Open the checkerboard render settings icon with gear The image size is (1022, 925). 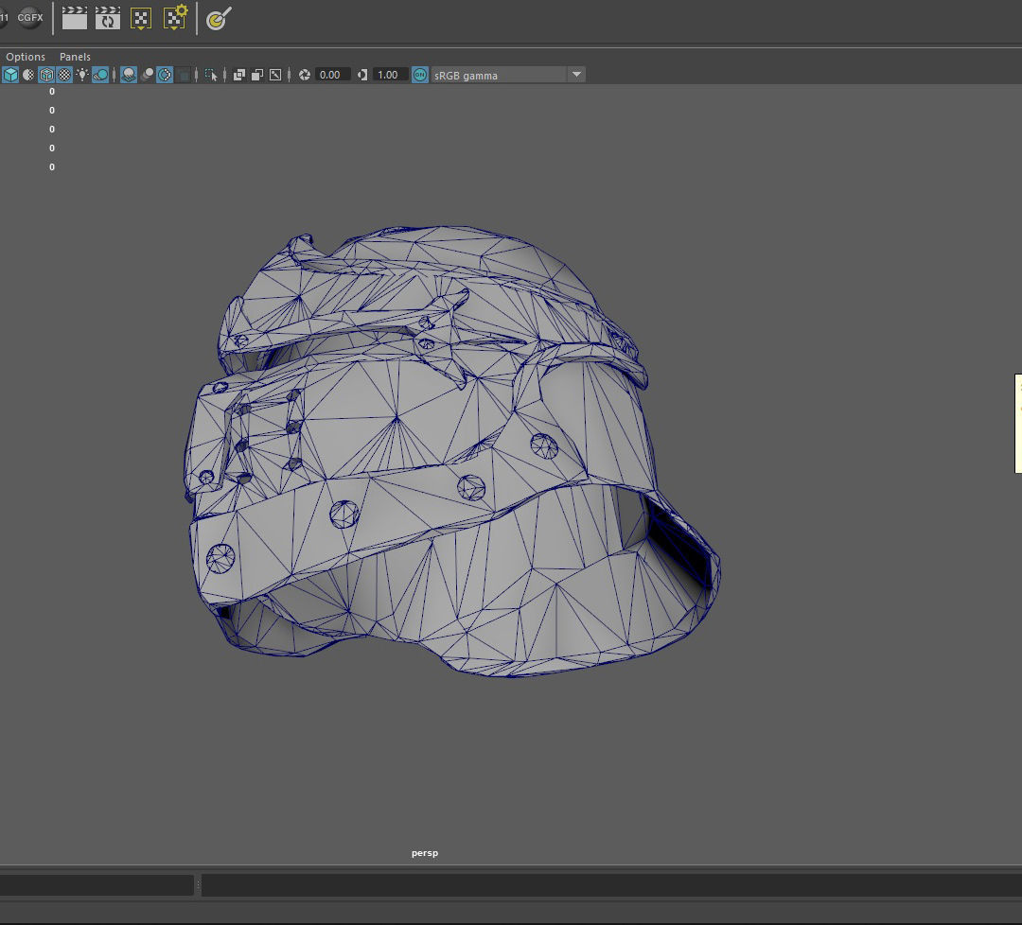click(175, 18)
